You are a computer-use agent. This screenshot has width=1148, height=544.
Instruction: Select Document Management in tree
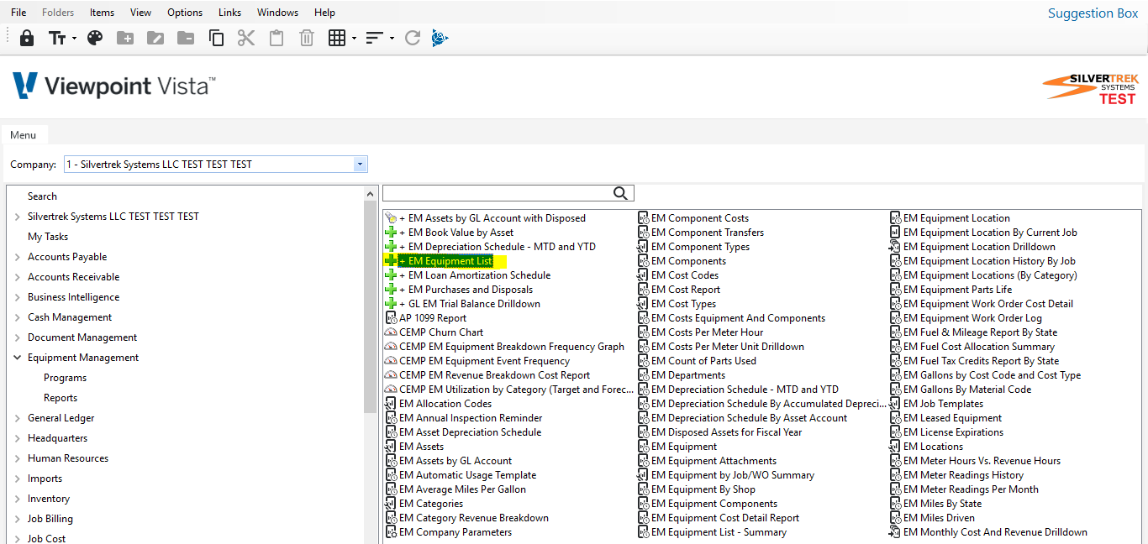pos(82,337)
